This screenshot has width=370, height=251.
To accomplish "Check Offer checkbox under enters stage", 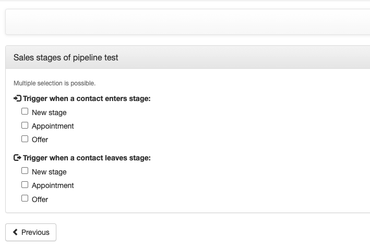I will point(25,139).
